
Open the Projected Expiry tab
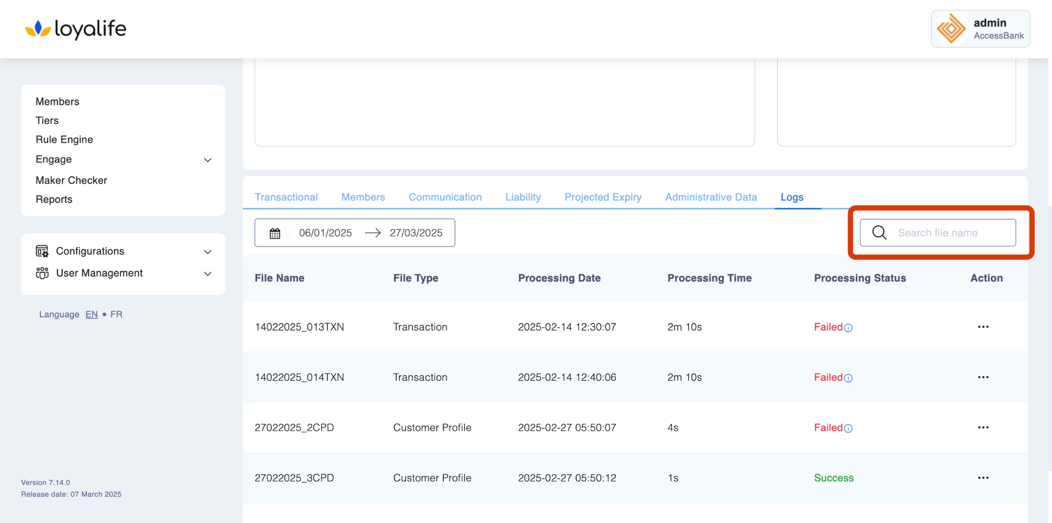(603, 197)
